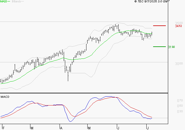The height and width of the screenshot is (130, 185).
Task: Click the MA20 legend label
Action: (4, 1)
